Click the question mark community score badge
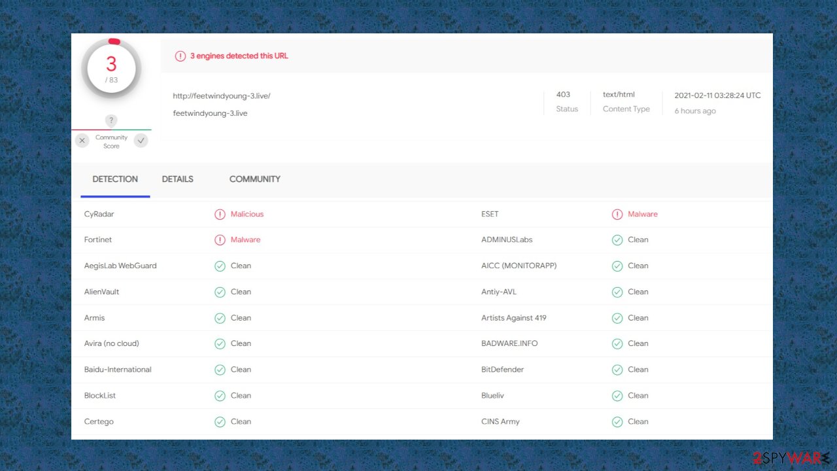The image size is (837, 471). tap(111, 120)
